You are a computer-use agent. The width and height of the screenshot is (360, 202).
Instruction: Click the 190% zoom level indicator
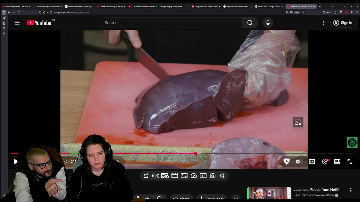pos(297,12)
